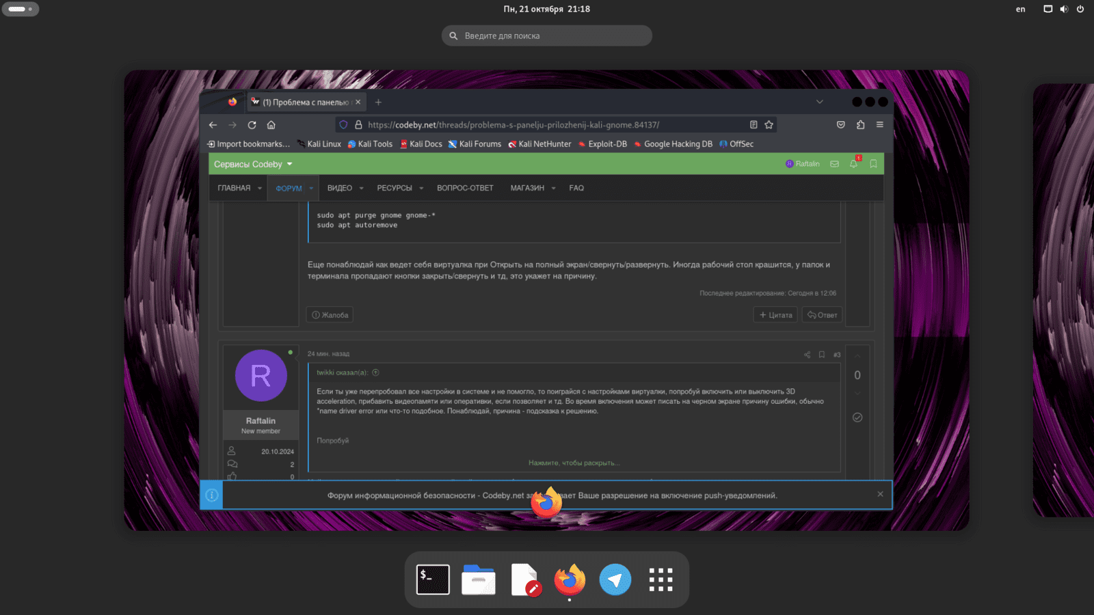
Task: Jump to twikki's quoted post arrow icon
Action: click(x=375, y=372)
